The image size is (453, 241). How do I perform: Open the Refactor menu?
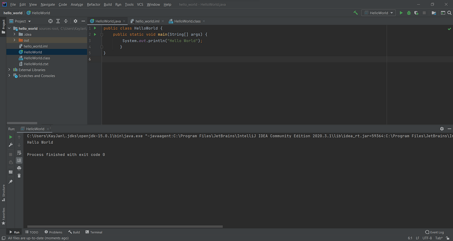pos(94,5)
